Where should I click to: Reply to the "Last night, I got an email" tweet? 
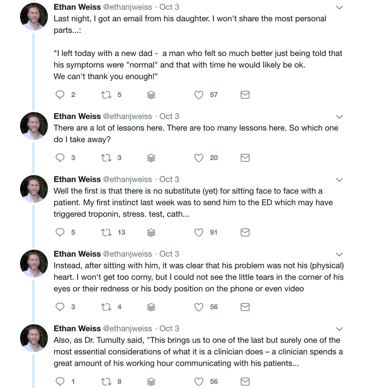(60, 95)
